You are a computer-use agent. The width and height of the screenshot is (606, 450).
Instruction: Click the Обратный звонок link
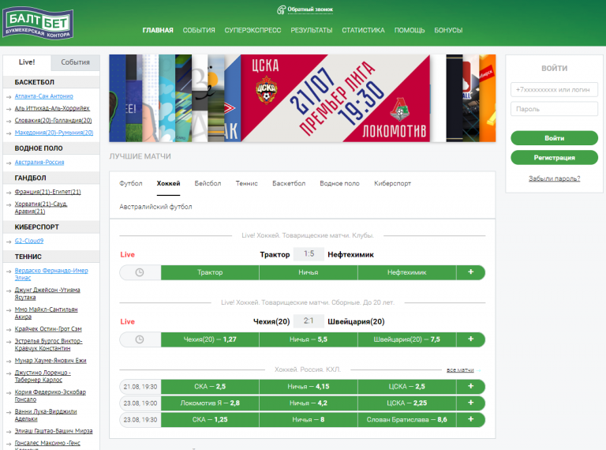(x=310, y=9)
